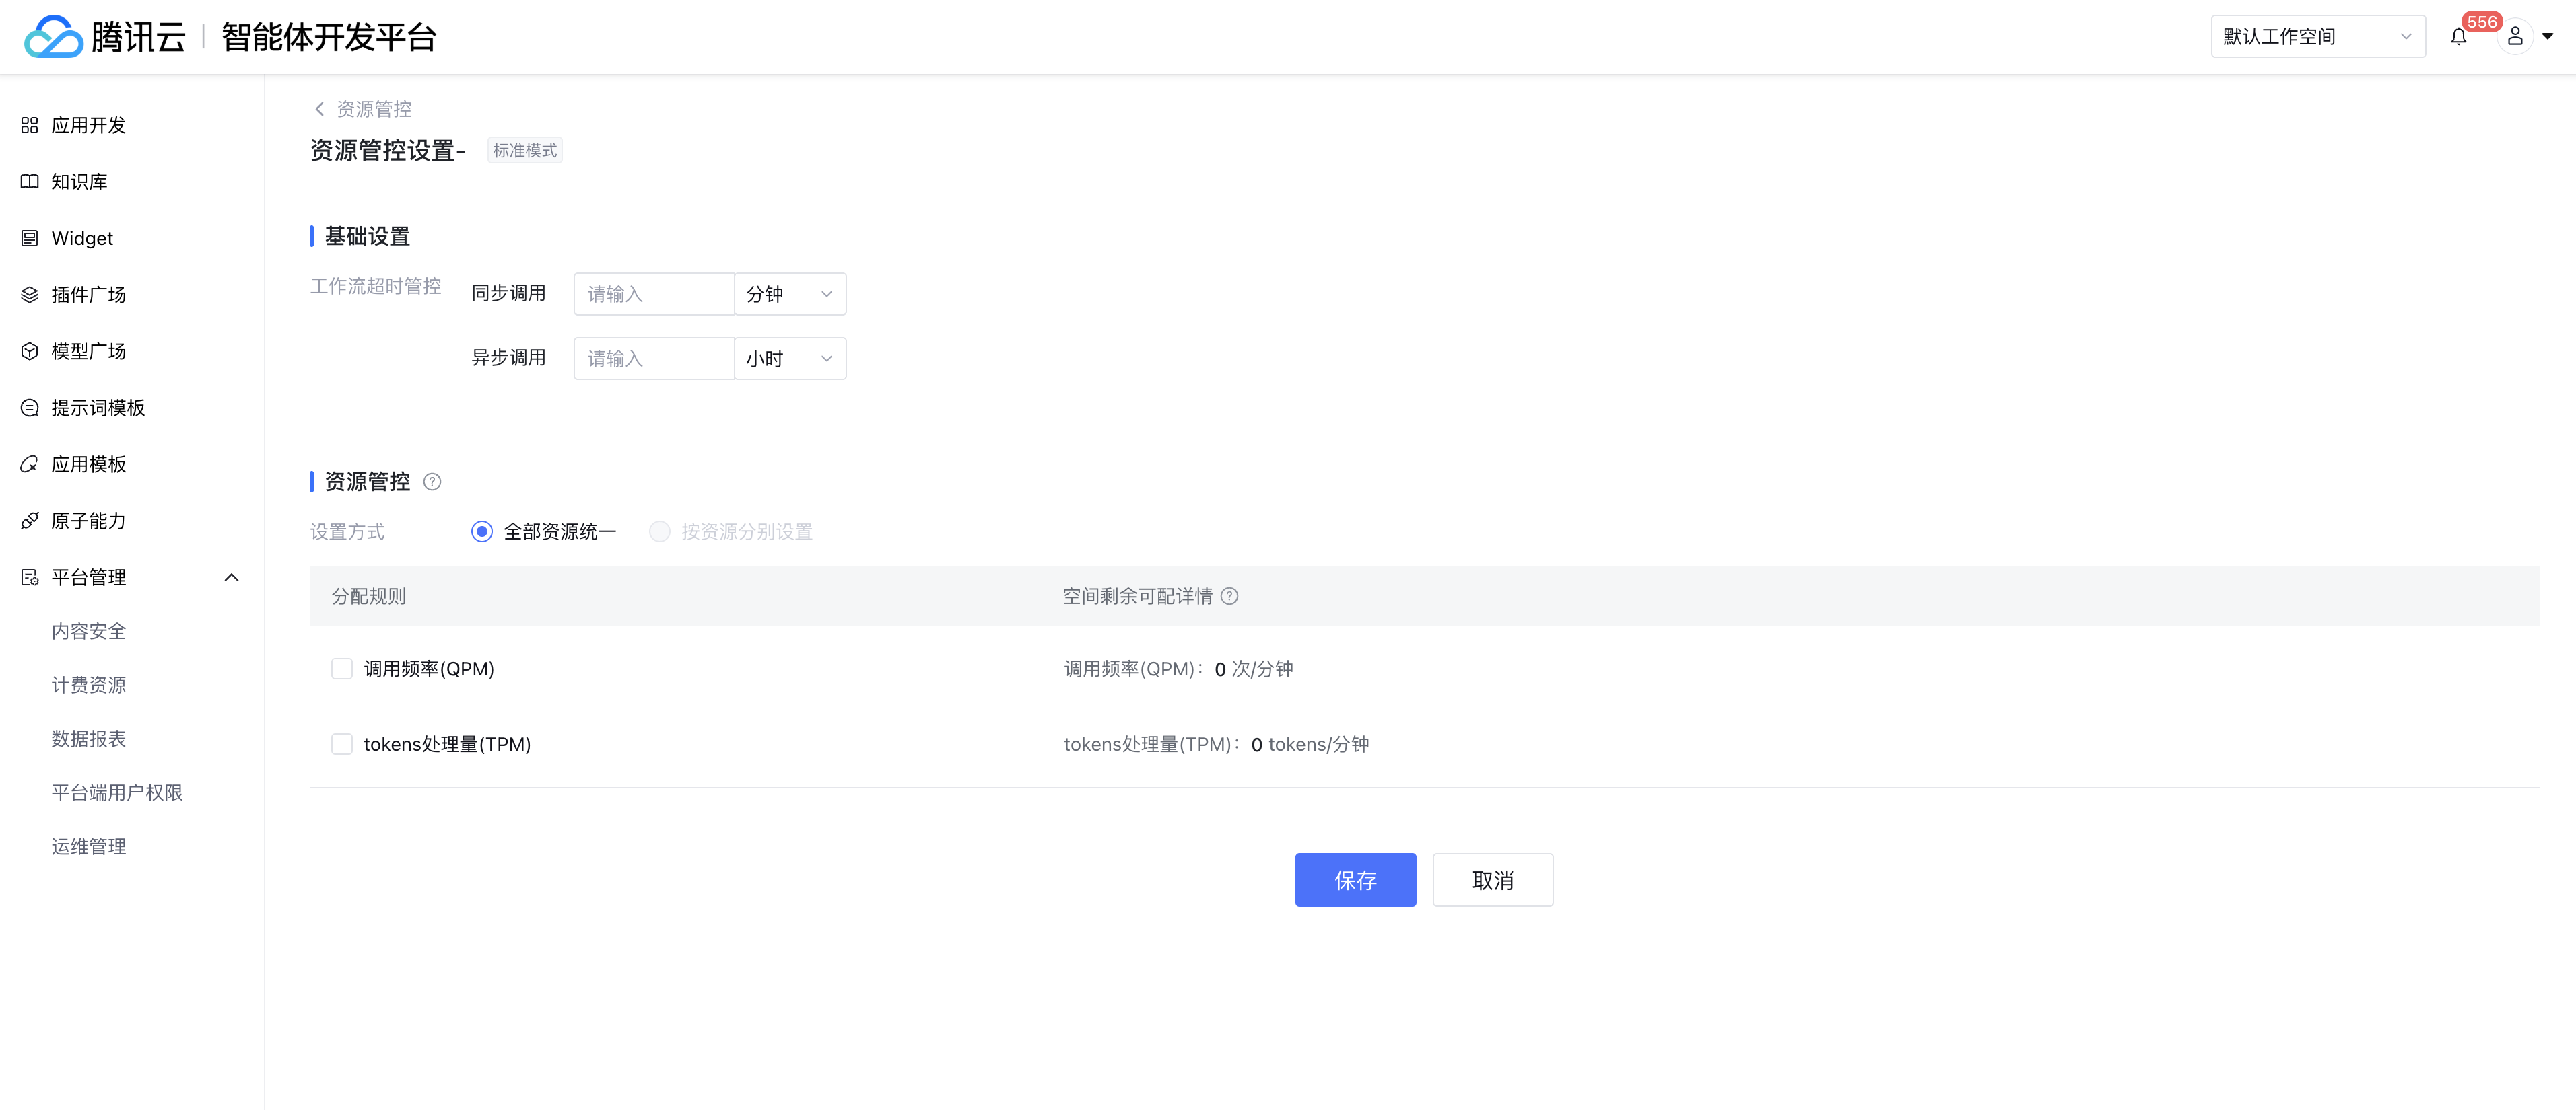This screenshot has height=1110, width=2576.
Task: Click the 知识库 book icon in sidebar
Action: coord(30,182)
